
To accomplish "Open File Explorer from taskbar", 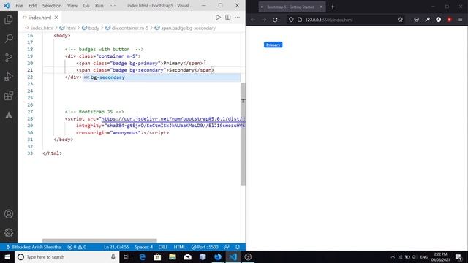I will pyautogui.click(x=173, y=256).
